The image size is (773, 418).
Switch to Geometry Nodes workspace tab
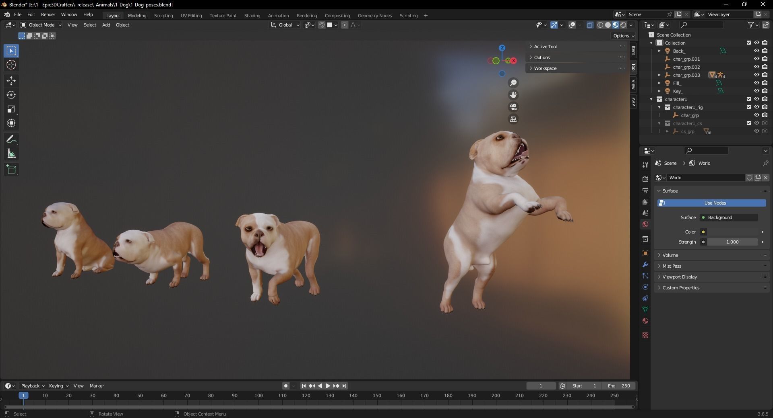pyautogui.click(x=374, y=16)
